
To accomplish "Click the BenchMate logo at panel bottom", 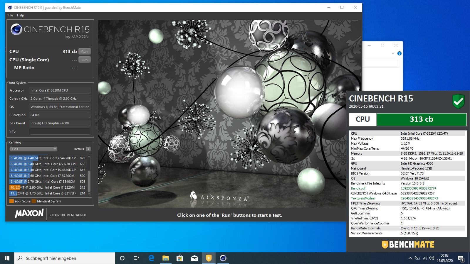I will click(408, 244).
